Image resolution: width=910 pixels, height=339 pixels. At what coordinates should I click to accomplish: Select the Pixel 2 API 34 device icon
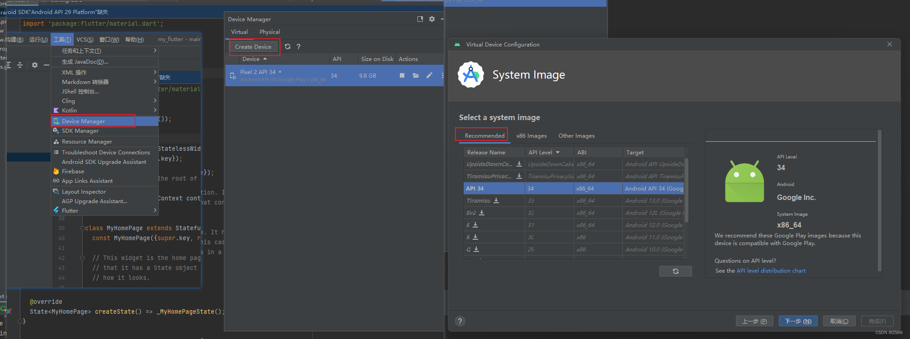tap(233, 76)
